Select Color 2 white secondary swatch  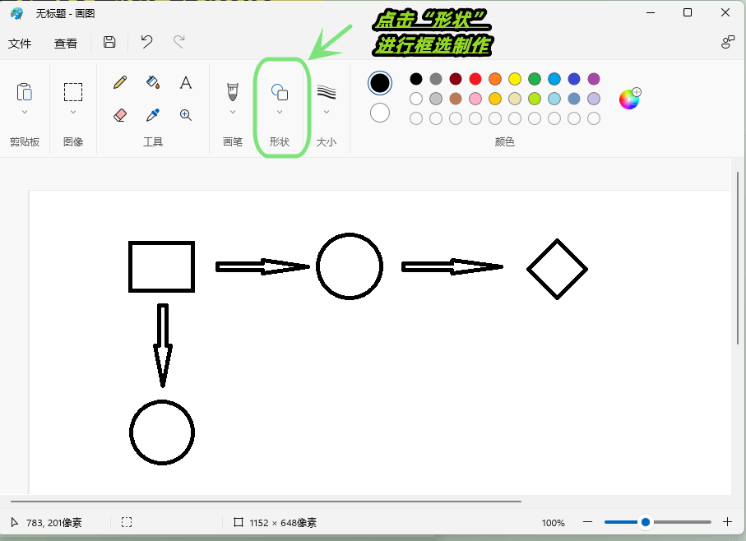(x=380, y=113)
